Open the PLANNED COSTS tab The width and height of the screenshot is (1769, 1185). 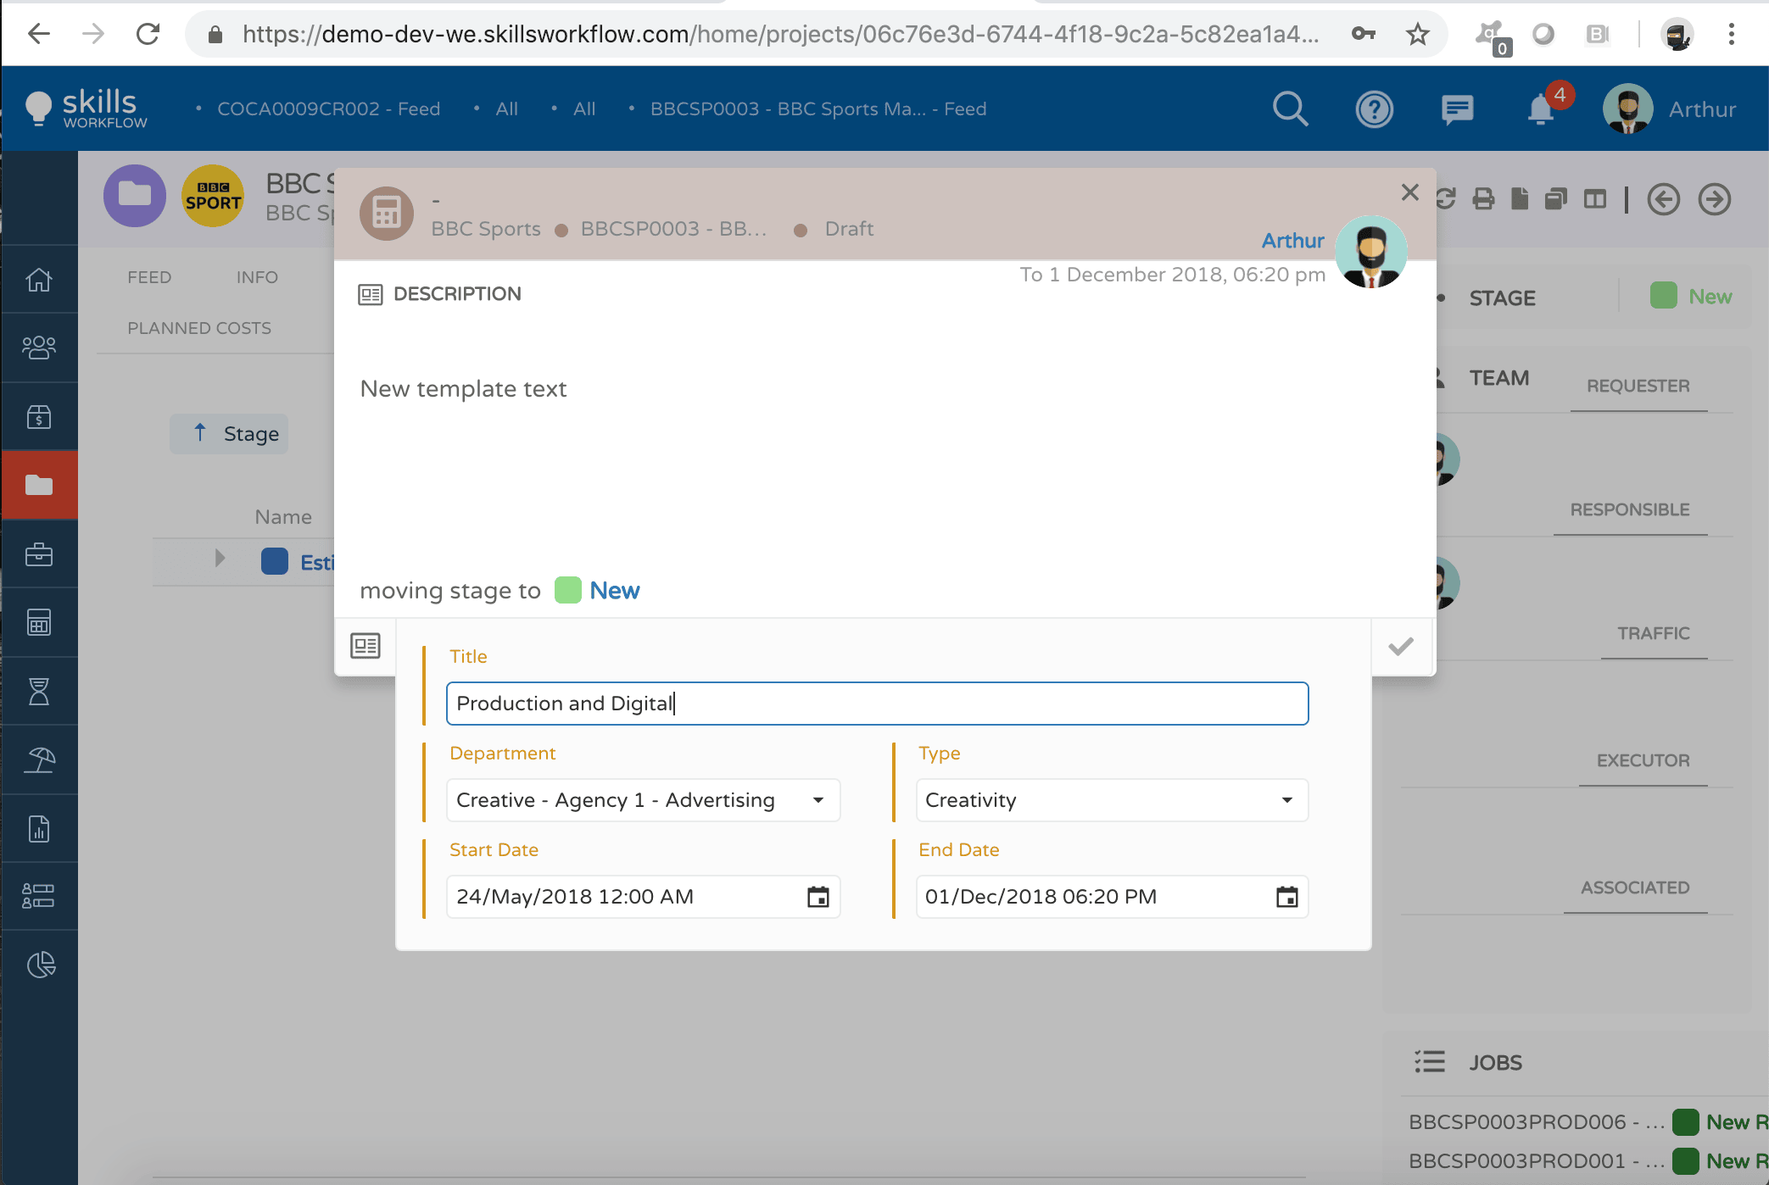pyautogui.click(x=199, y=328)
